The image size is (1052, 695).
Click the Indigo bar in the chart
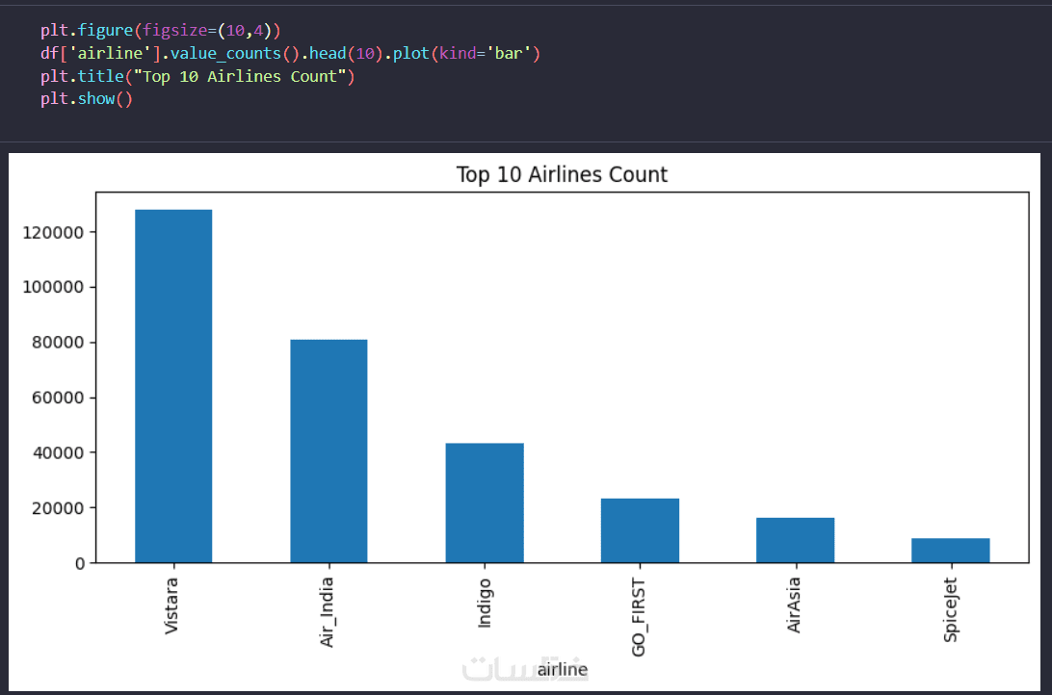click(x=485, y=502)
